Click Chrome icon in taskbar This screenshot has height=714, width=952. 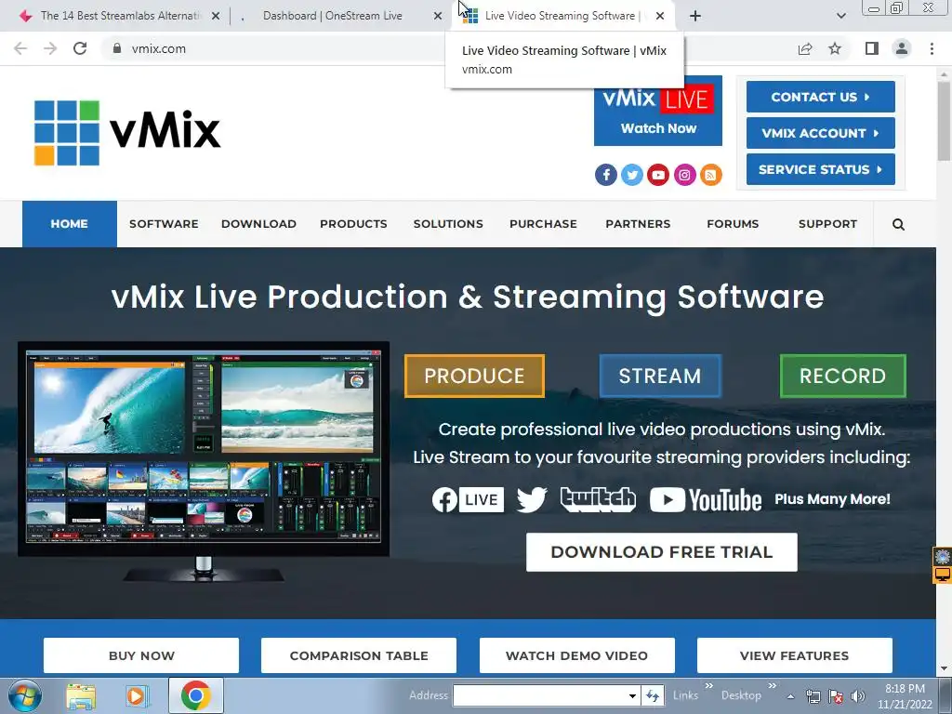tap(195, 695)
